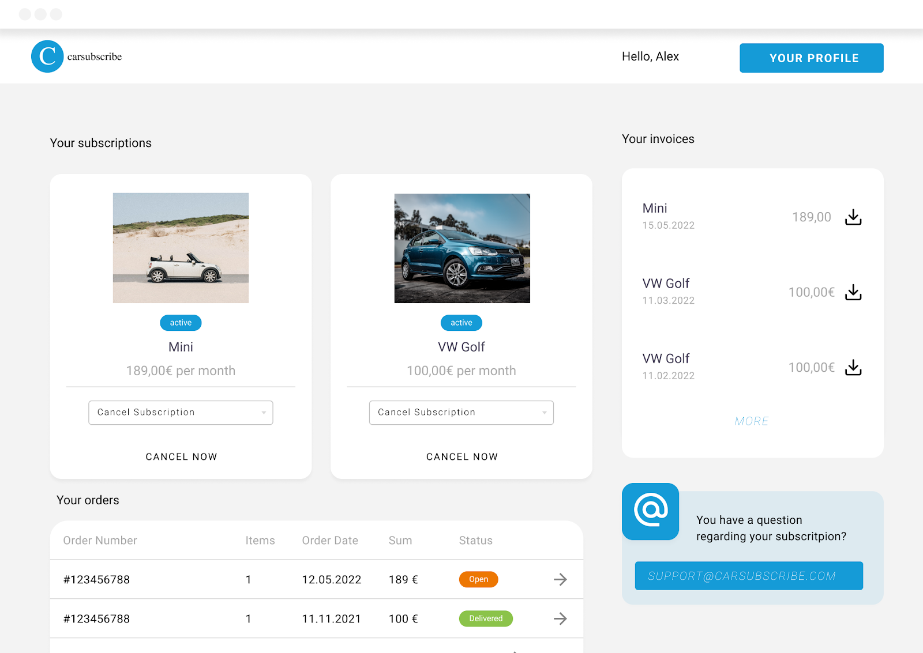The image size is (923, 653).
Task: Download the VW Golf 11.02.2022 invoice
Action: click(x=853, y=367)
